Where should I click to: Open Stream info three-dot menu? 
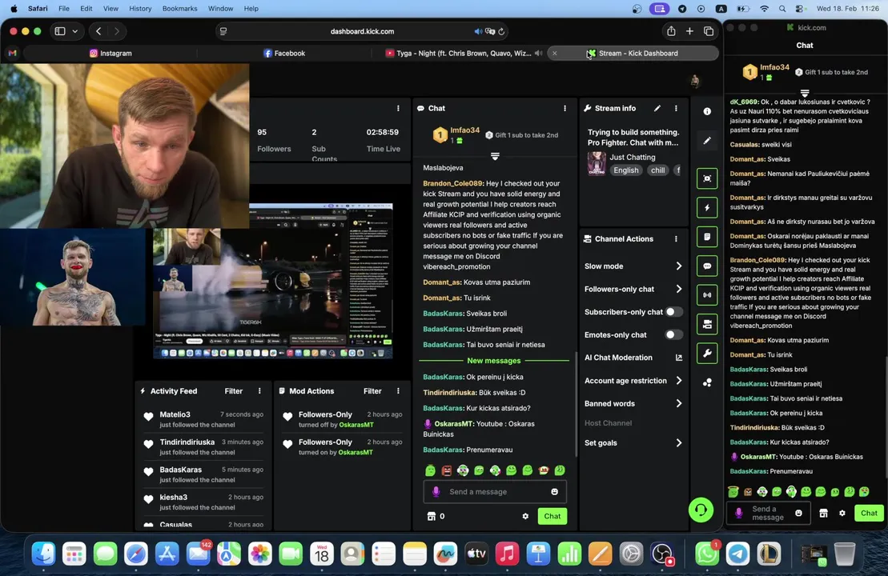coord(676,108)
